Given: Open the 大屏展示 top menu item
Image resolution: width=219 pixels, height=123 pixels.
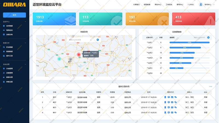Looking at the screenshot, I should pos(136,5).
